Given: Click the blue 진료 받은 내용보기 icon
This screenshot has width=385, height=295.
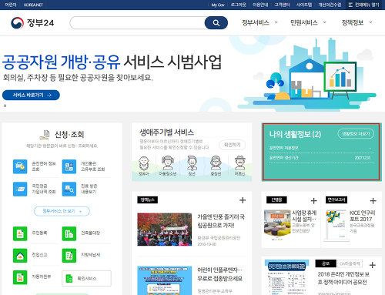Looking at the screenshot, I should (69, 189).
